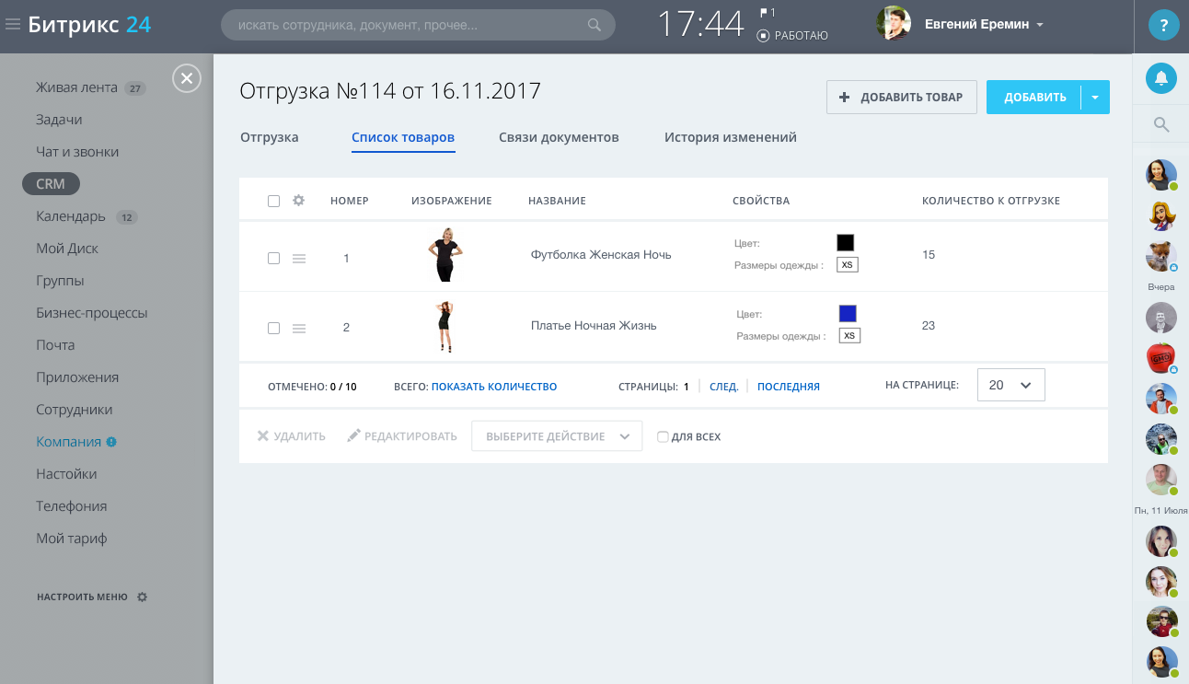This screenshot has height=684, width=1189.
Task: Click the contacts search magnifier in right sidebar
Action: (1161, 124)
